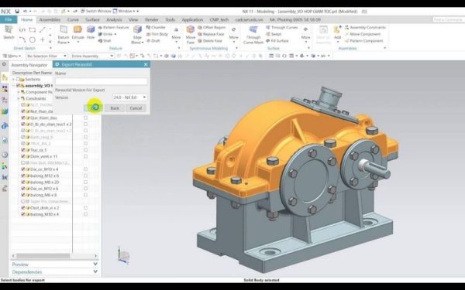
Task: Click the Edge Blend icon
Action: pyautogui.click(x=137, y=30)
